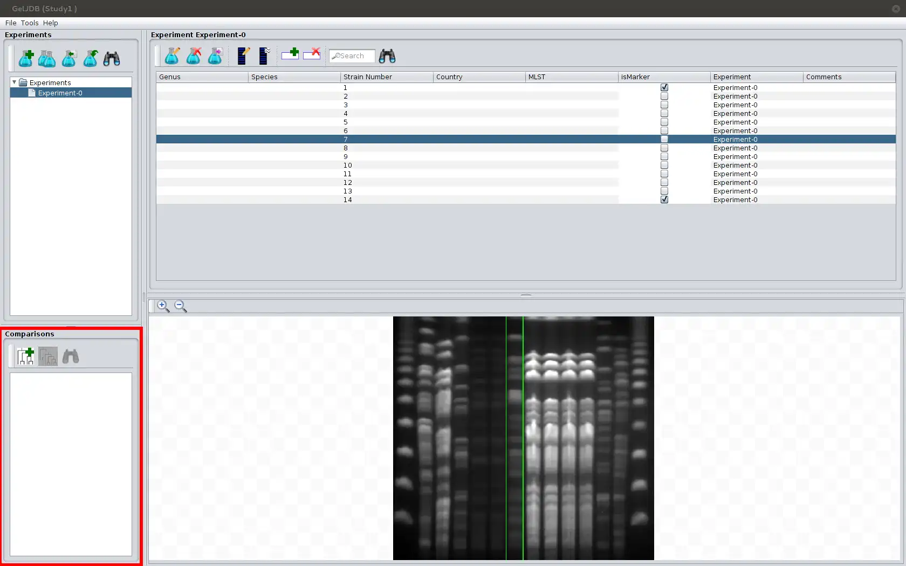Toggle the isMarker checkbox for strain 1
The width and height of the screenshot is (906, 566).
[x=664, y=87]
